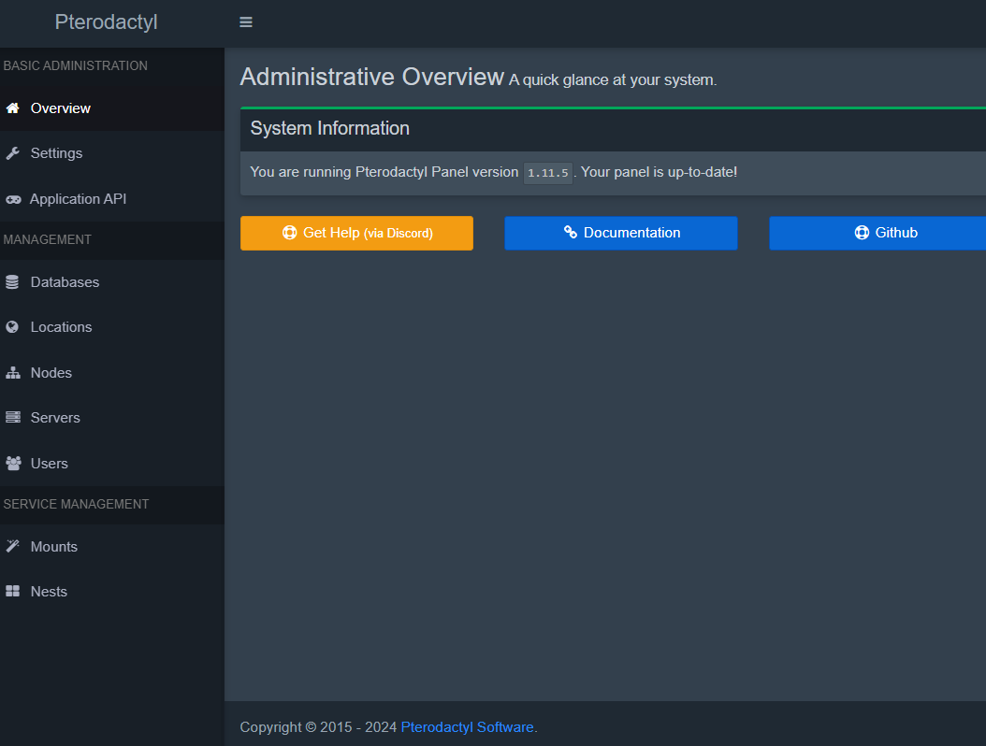Click the Copyright © 2015 - 2024 text
986x746 pixels.
(x=318, y=727)
